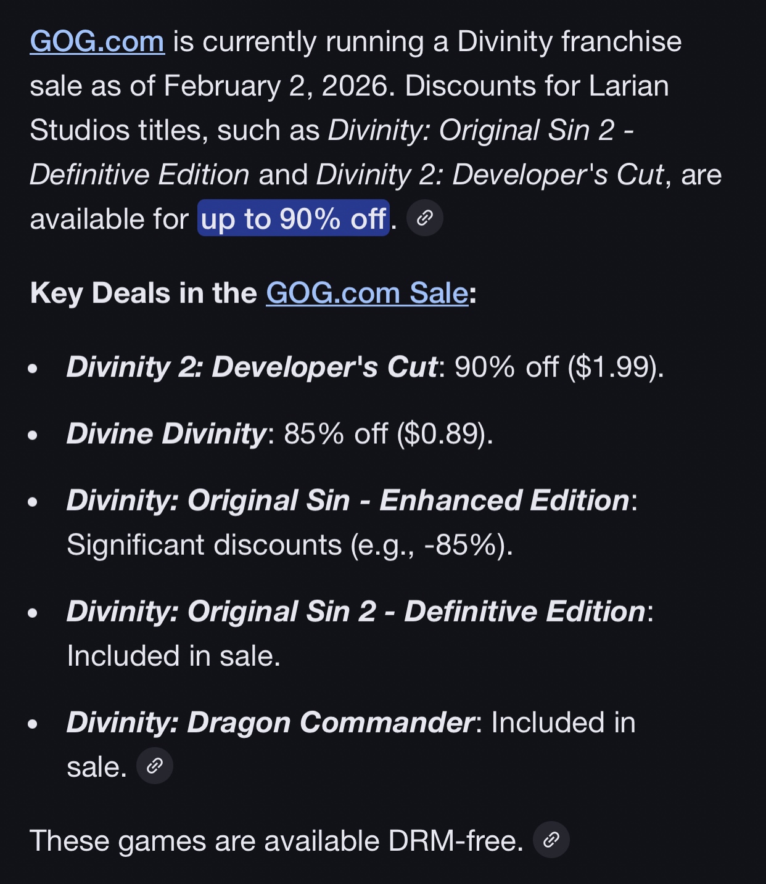Click the highlighted "up to 90% off" text
Image resolution: width=766 pixels, height=884 pixels.
click(x=294, y=219)
